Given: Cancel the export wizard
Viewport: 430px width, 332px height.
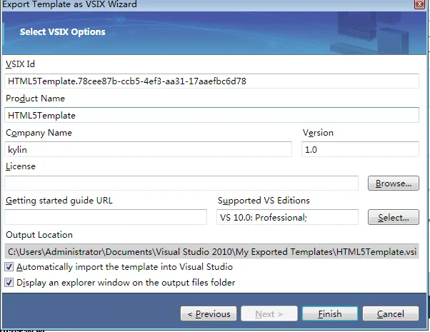Looking at the screenshot, I should [391, 313].
